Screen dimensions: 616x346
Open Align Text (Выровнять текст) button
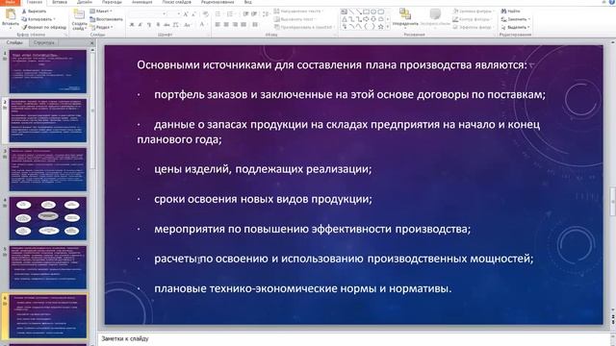(295, 19)
